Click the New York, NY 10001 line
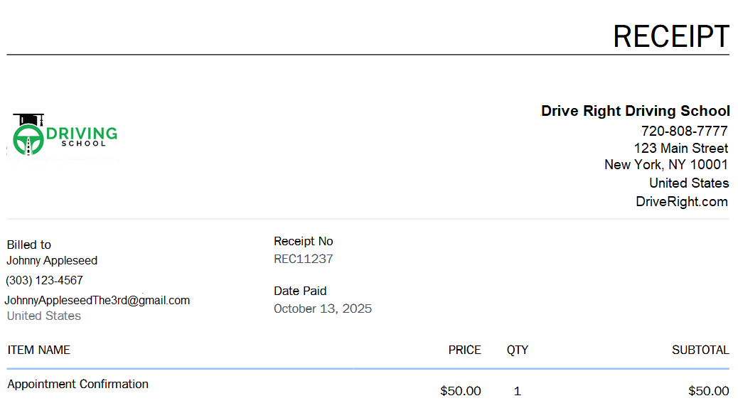 665,165
